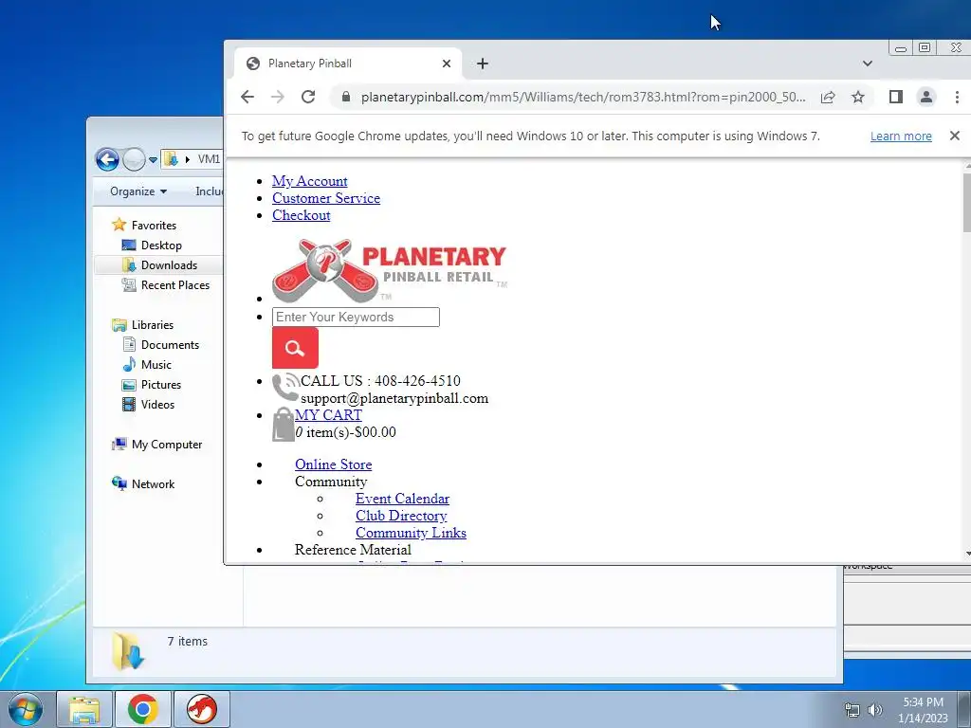Reload the Planetary Pinball page
The image size is (971, 728).
(x=308, y=97)
